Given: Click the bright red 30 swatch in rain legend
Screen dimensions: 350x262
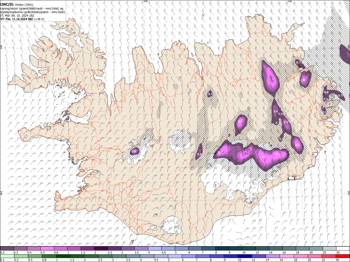Looking at the screenshot, I should tap(342, 256).
